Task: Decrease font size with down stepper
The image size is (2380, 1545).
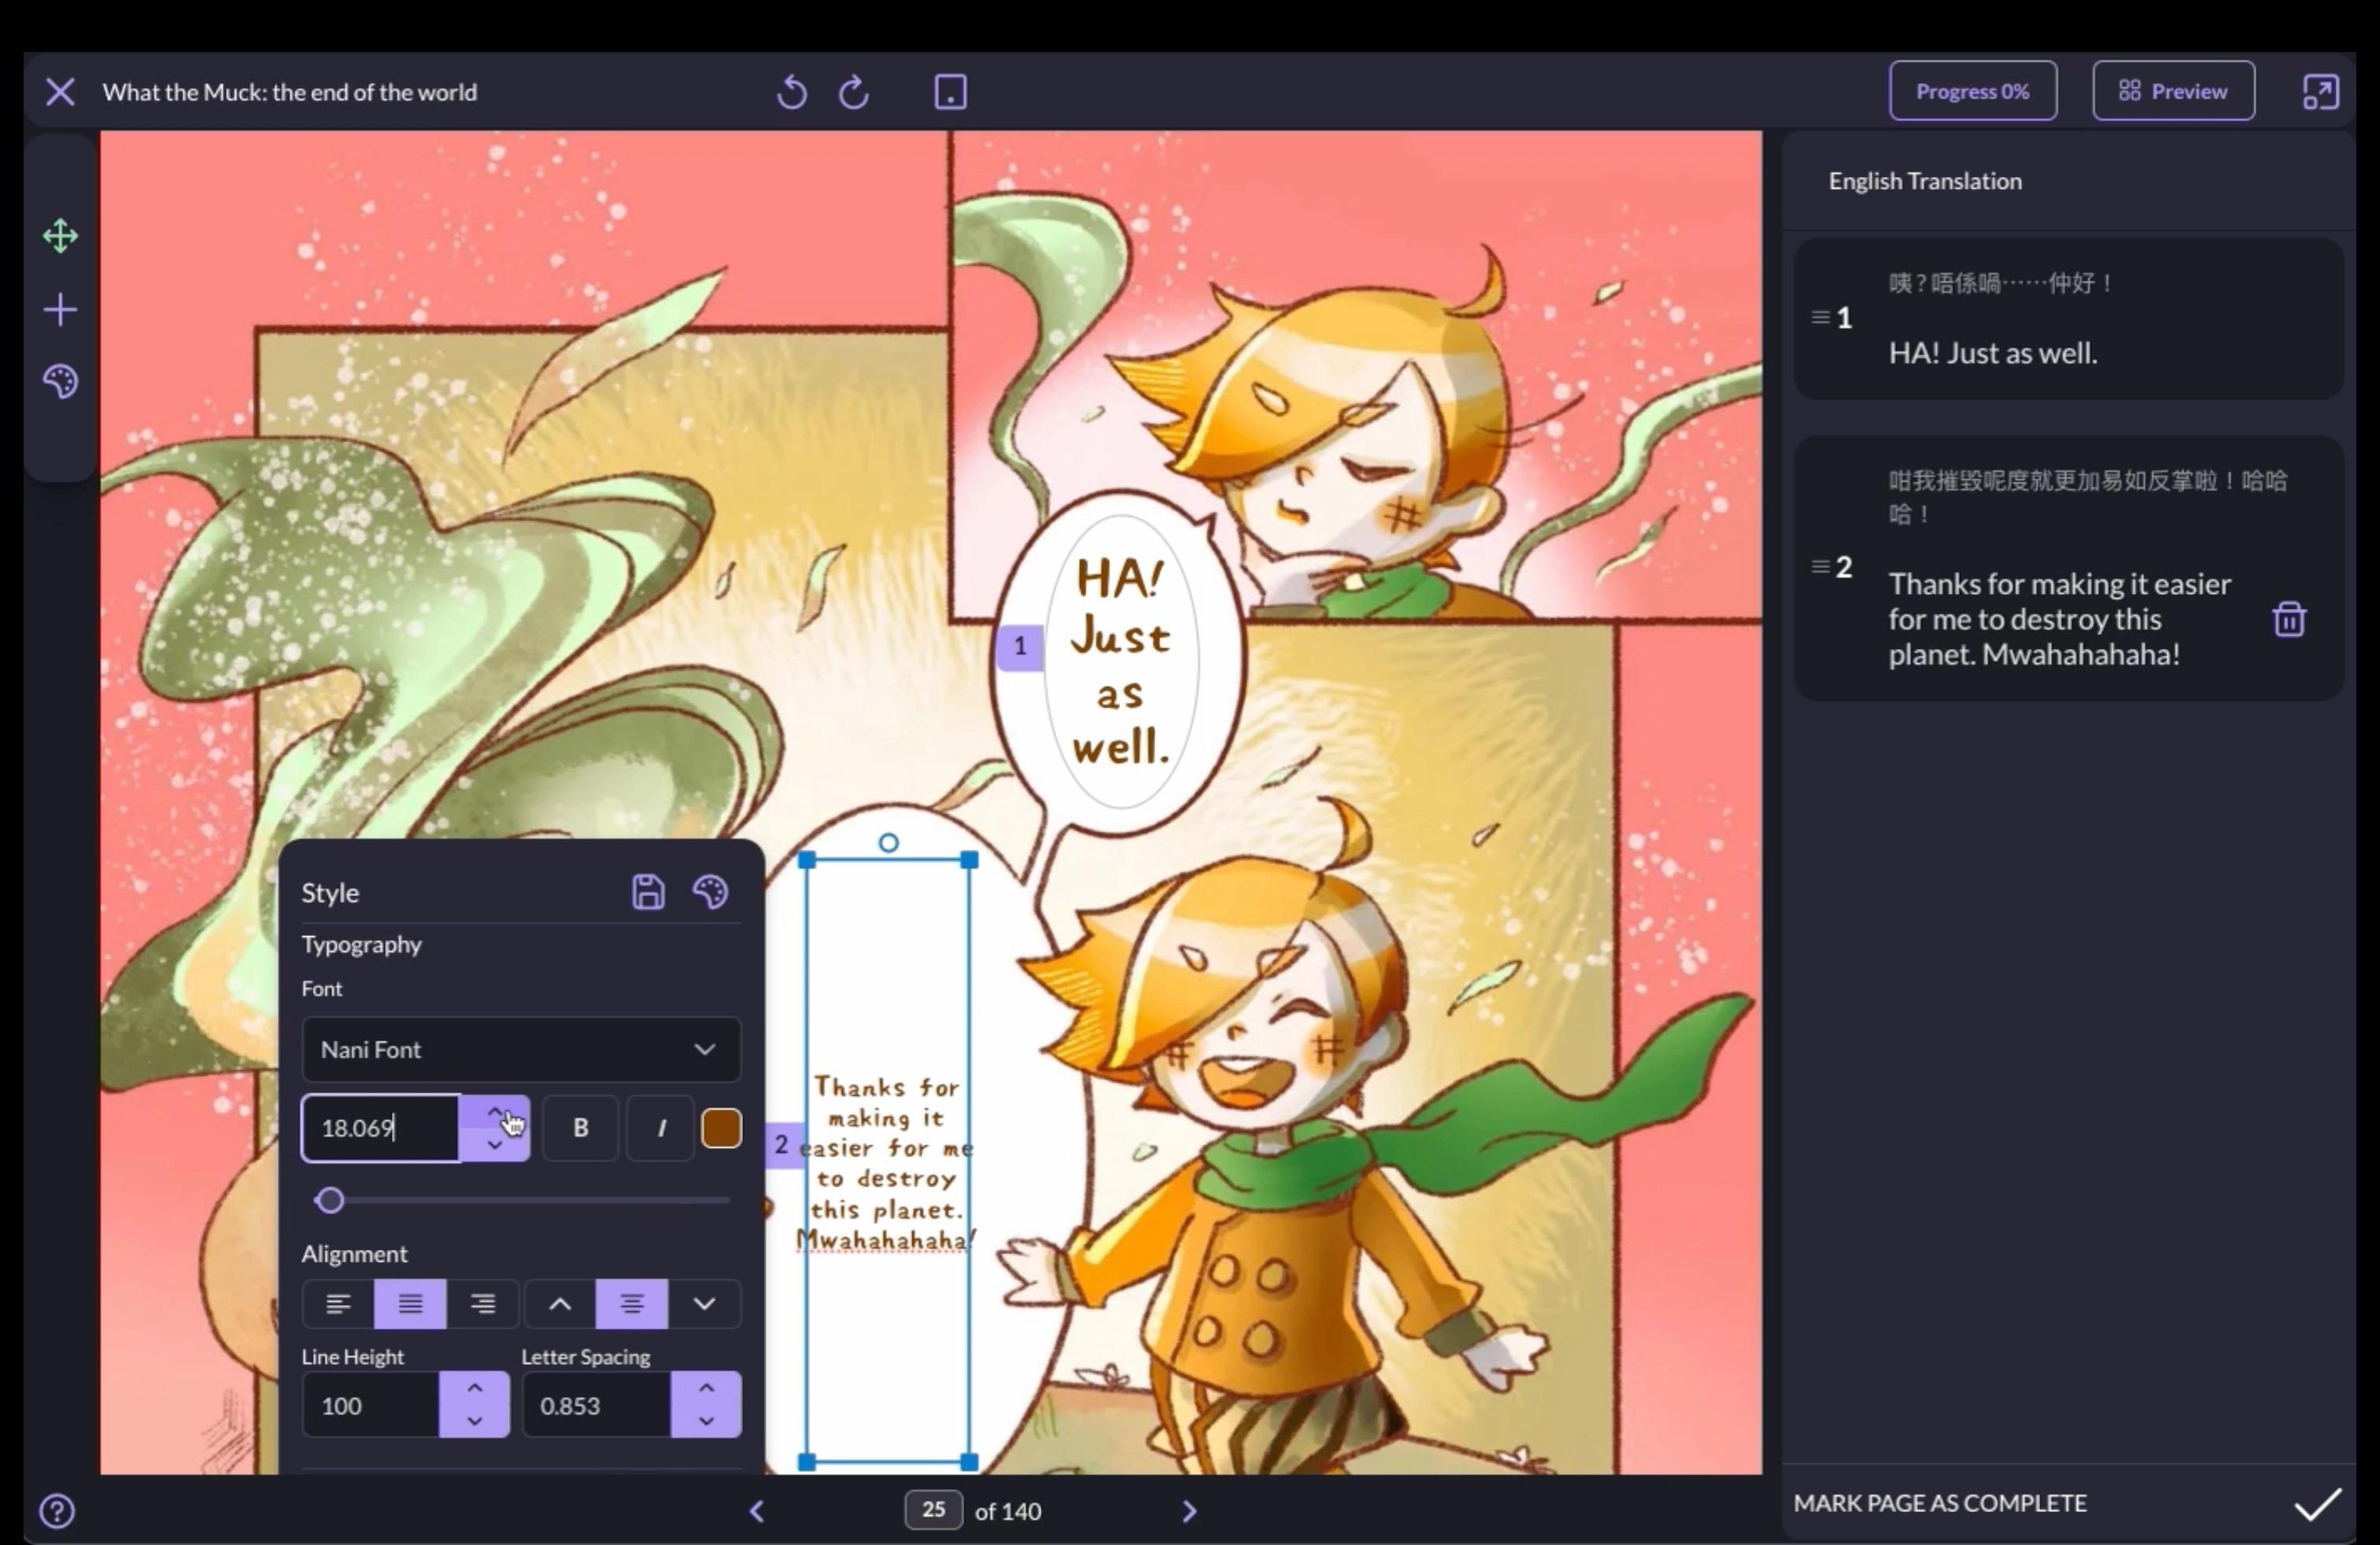Action: click(x=495, y=1145)
